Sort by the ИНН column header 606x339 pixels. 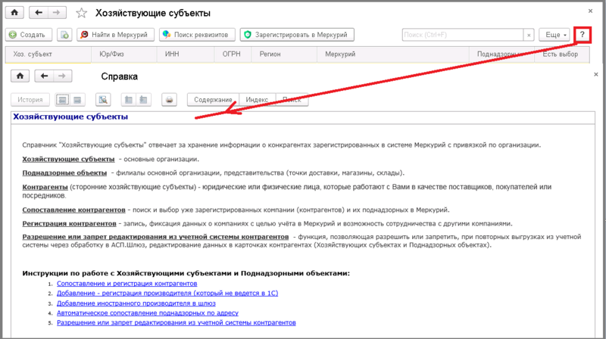click(172, 54)
